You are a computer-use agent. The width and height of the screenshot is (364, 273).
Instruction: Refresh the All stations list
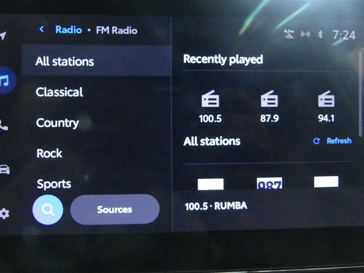[x=333, y=141]
